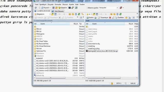Go to parent directory in local pane toolbar
Screen dimensions: 164x92
70,14
